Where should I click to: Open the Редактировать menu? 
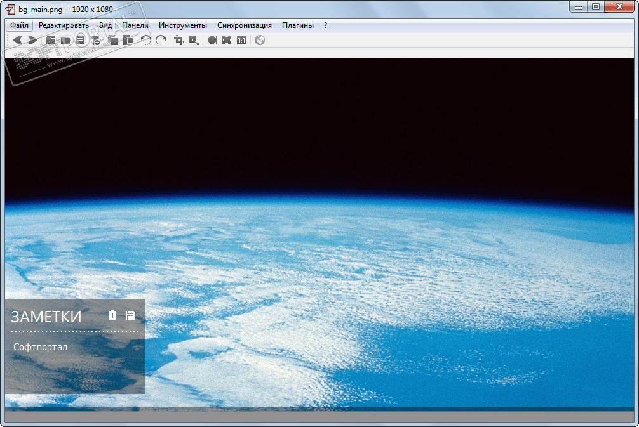[x=64, y=25]
